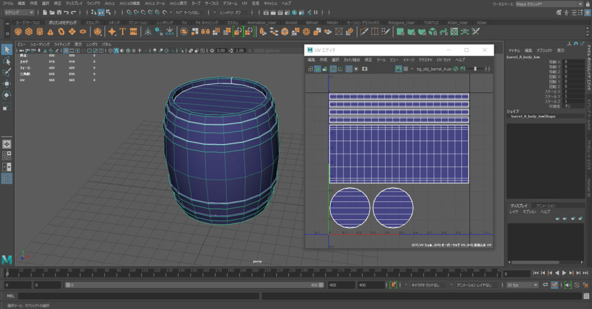Open the メッシュ ツール menu in the menu bar
Screen dimensions: 592x309
click(154, 3)
